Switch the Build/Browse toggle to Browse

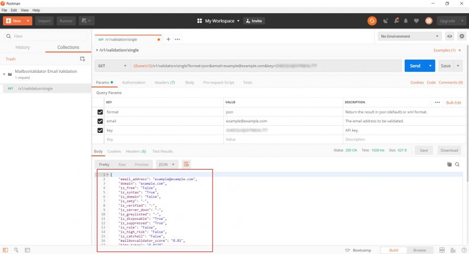point(420,250)
